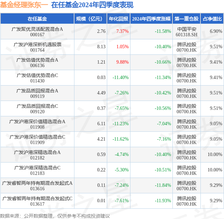Click the 中国平安 601318.SH holding cell
The width and height of the screenshot is (224, 219).
coord(186,32)
